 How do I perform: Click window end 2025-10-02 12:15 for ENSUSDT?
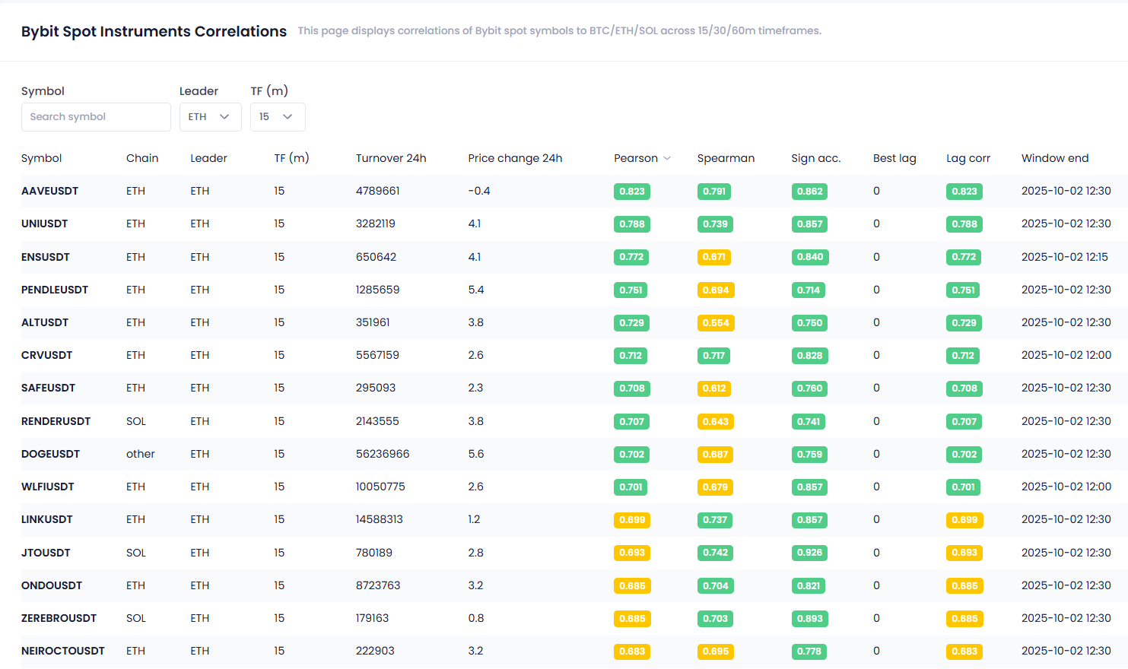[1065, 257]
